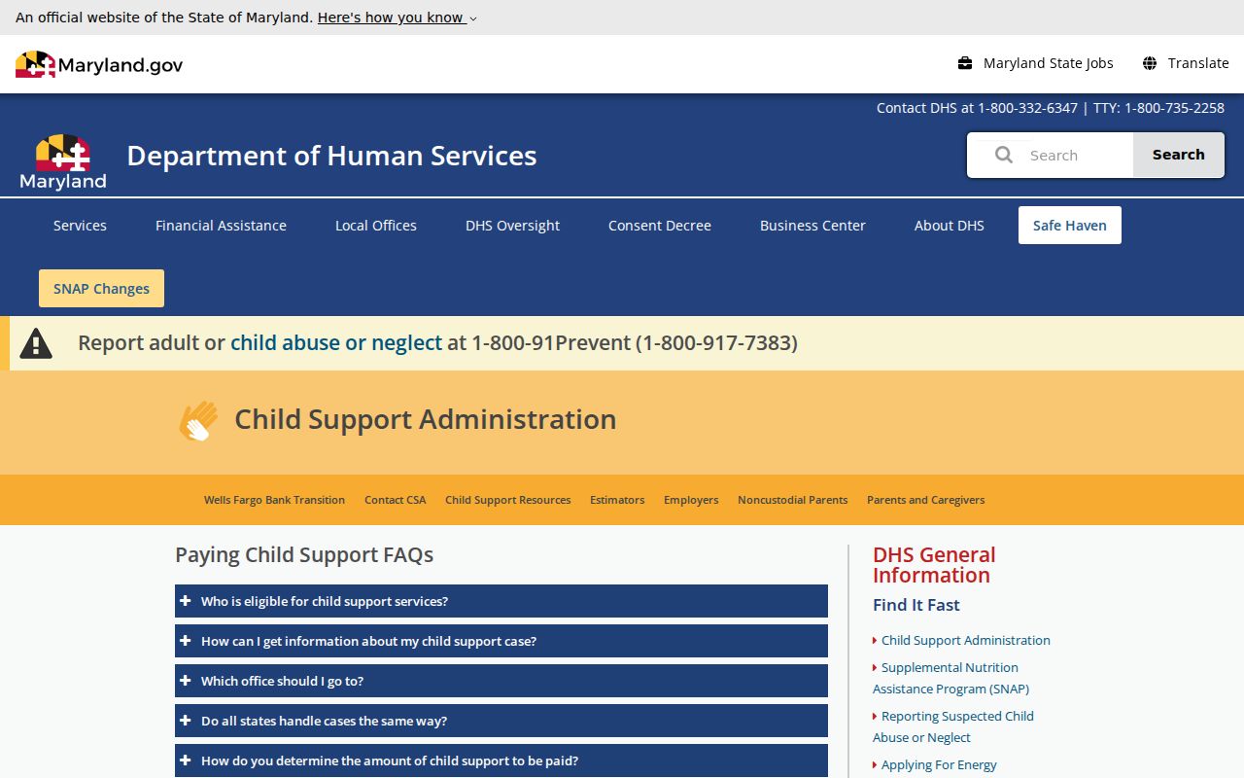Click the Child Support Administration hands icon
1244x778 pixels.
point(198,420)
